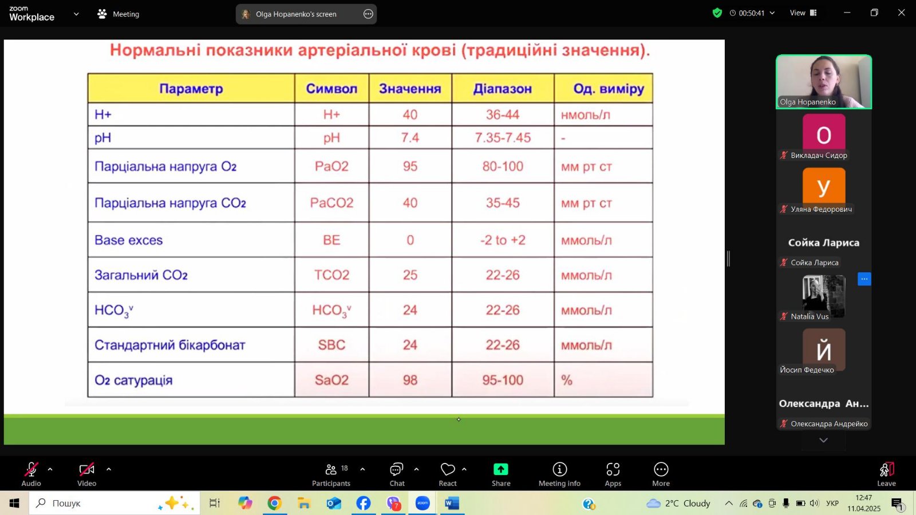Viewport: 916px width, 515px height.
Task: Open the Apps panel
Action: pos(613,474)
